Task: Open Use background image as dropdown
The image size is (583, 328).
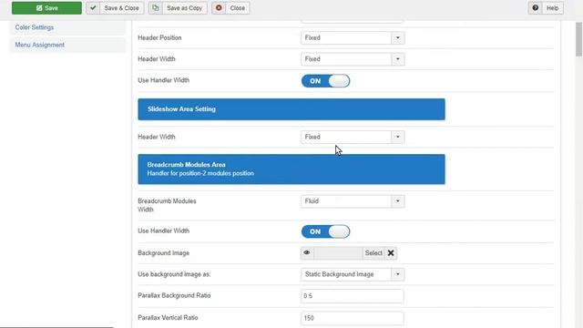Action: (x=353, y=274)
